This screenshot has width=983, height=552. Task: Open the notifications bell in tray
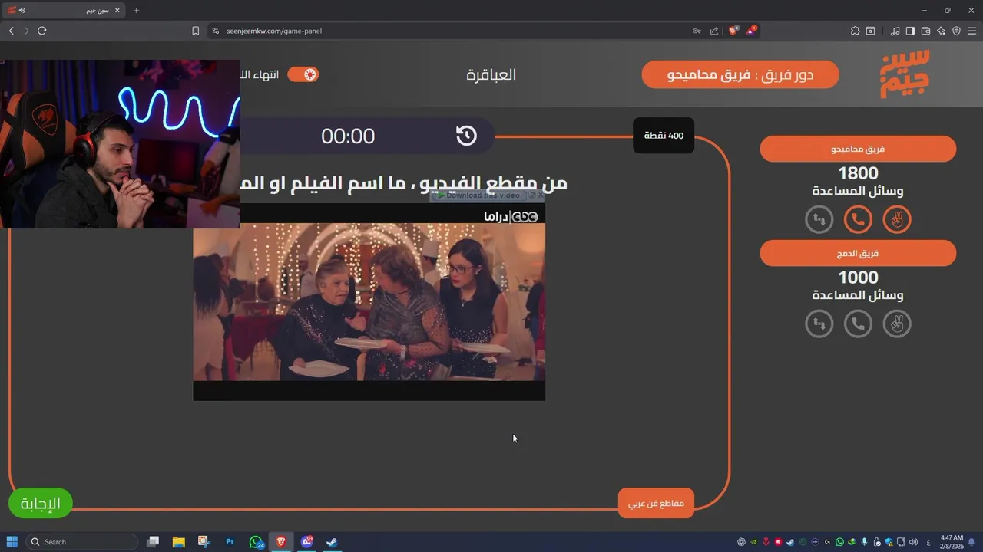pyautogui.click(x=971, y=542)
